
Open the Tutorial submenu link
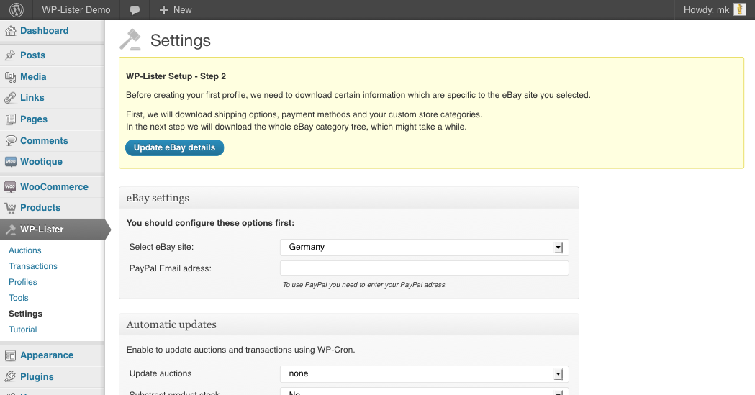click(22, 330)
